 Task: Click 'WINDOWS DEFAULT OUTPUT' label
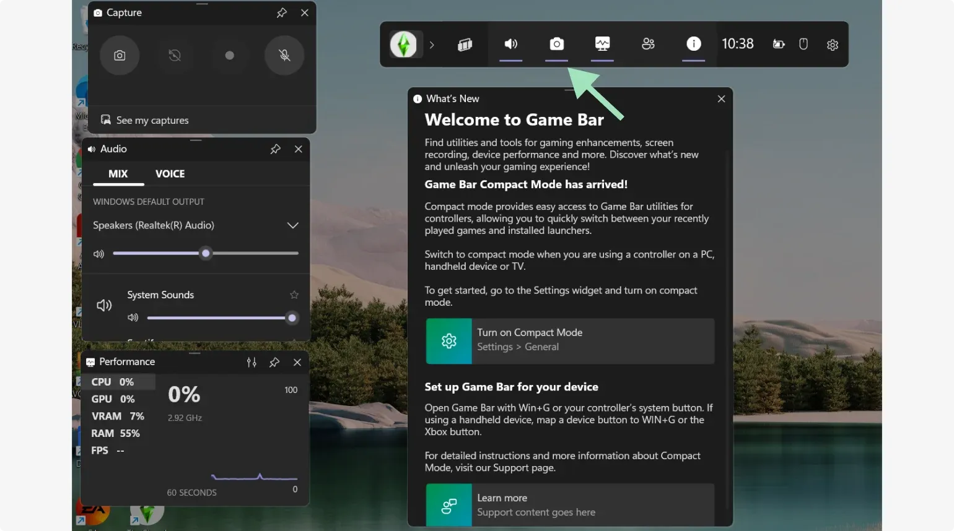(x=149, y=202)
